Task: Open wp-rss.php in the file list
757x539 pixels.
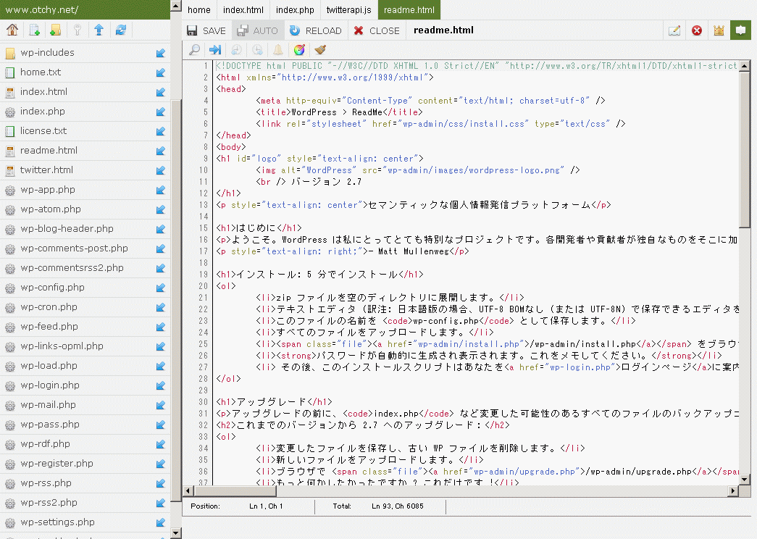Action: pyautogui.click(x=46, y=483)
